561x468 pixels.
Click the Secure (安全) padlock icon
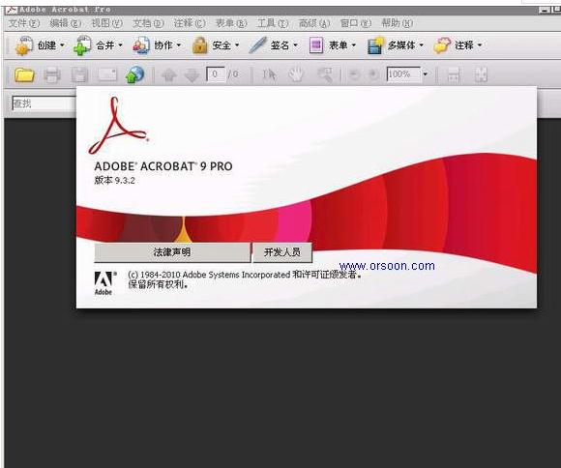199,45
